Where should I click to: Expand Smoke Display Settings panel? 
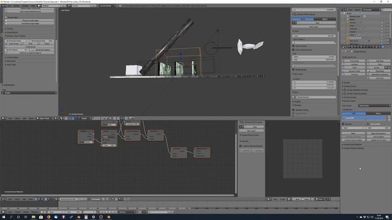point(353,148)
